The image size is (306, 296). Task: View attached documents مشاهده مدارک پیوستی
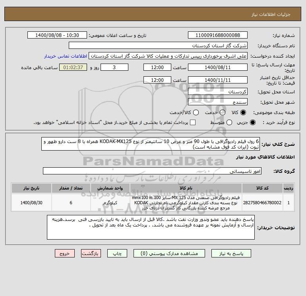(x=169, y=253)
